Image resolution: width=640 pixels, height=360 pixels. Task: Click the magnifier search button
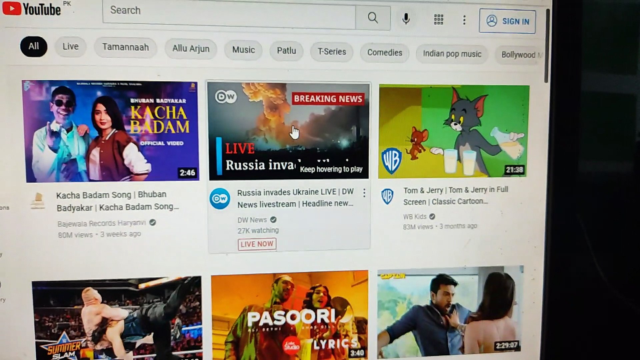(373, 18)
